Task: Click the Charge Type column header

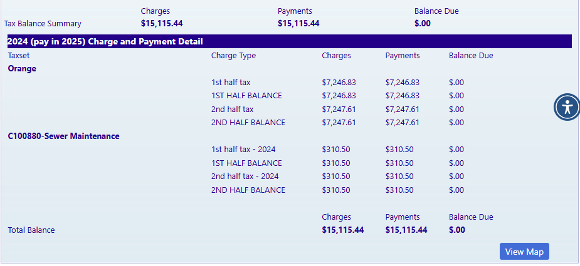Action: (x=233, y=56)
